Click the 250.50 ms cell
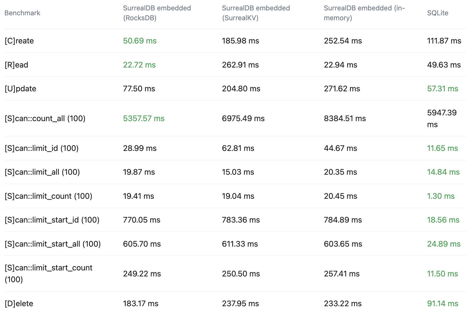This screenshot has height=321, width=471. [x=241, y=274]
